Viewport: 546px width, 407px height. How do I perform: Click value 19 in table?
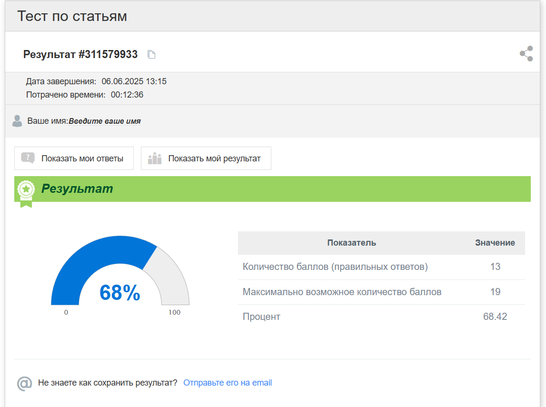[x=495, y=292]
